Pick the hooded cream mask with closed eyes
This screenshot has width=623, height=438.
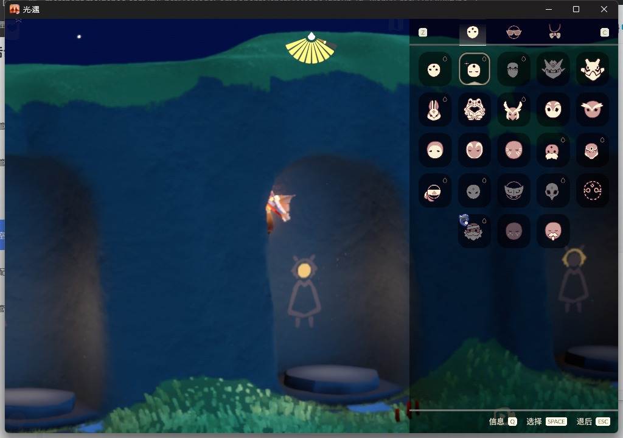pyautogui.click(x=434, y=150)
